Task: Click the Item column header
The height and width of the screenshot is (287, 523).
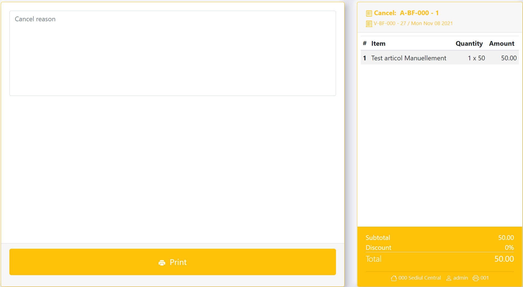Action: [378, 44]
